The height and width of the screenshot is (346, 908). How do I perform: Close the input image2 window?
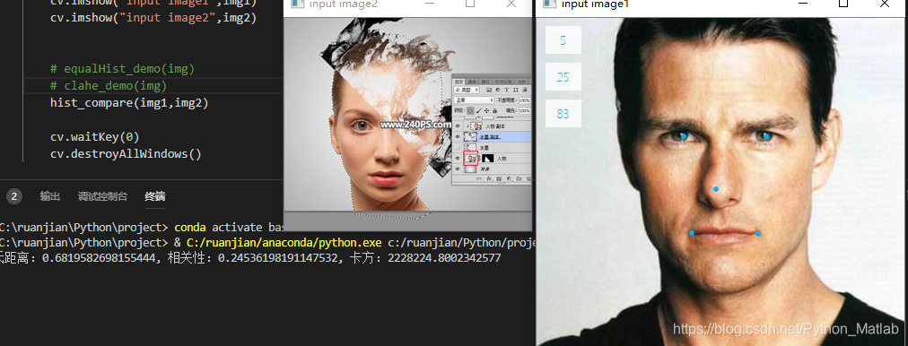511,4
